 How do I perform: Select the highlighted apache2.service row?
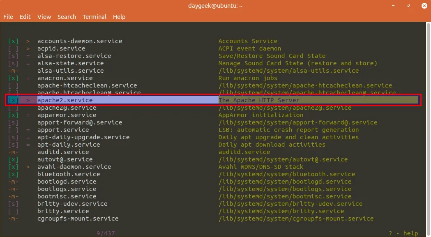pos(65,100)
